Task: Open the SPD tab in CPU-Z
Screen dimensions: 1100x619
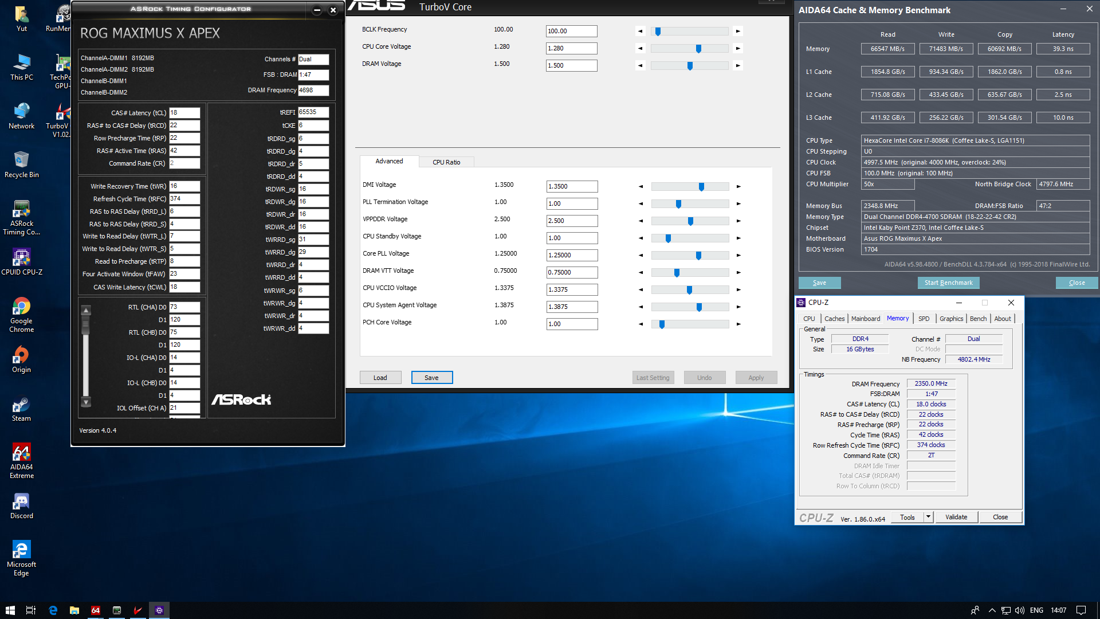Action: 924,319
